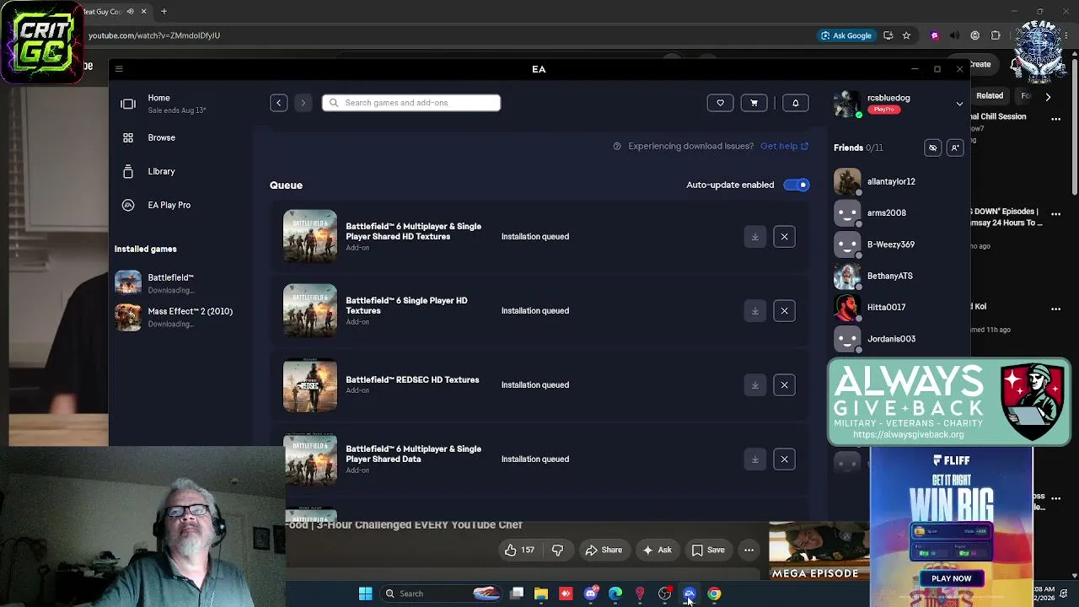Click PLAY NOW on Fliff ad

pyautogui.click(x=952, y=578)
